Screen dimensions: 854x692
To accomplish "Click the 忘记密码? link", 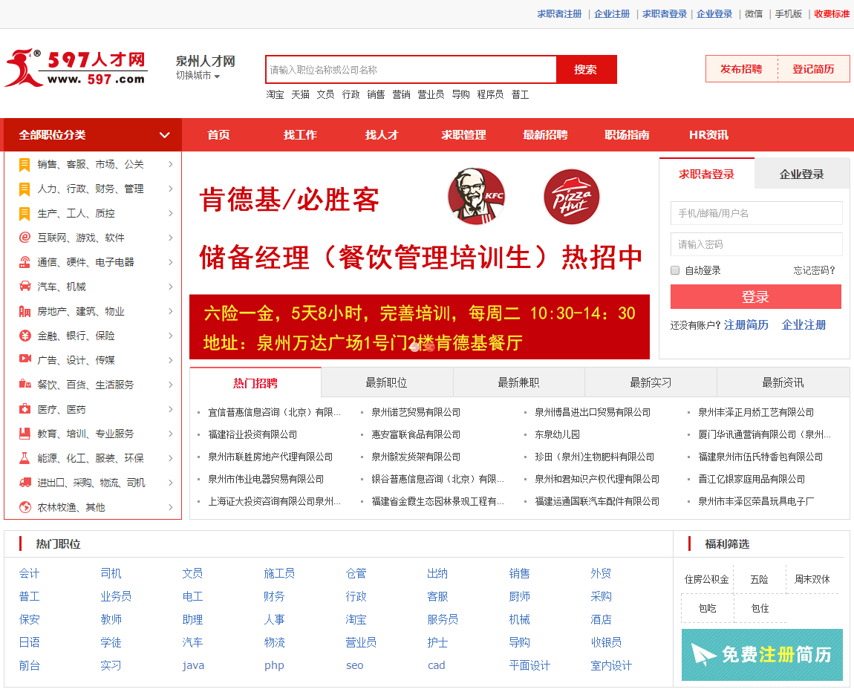I will pos(814,270).
